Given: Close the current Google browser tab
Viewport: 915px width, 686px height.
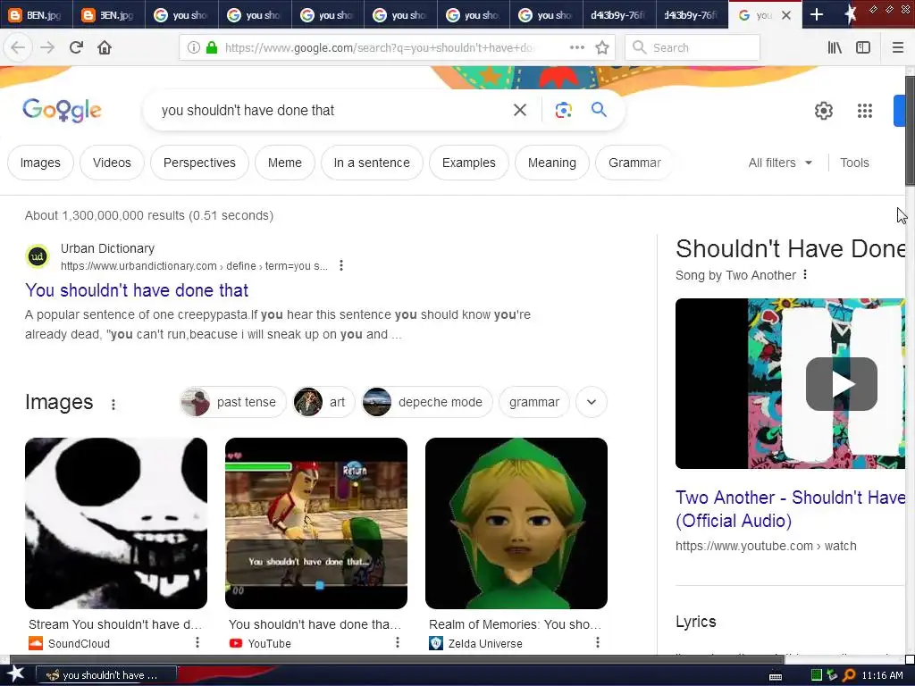Looking at the screenshot, I should pos(786,15).
